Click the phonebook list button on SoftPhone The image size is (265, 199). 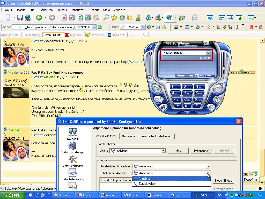[x=218, y=100]
